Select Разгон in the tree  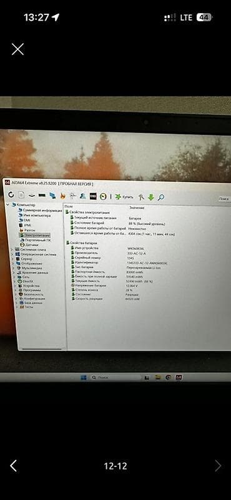pos(27,230)
